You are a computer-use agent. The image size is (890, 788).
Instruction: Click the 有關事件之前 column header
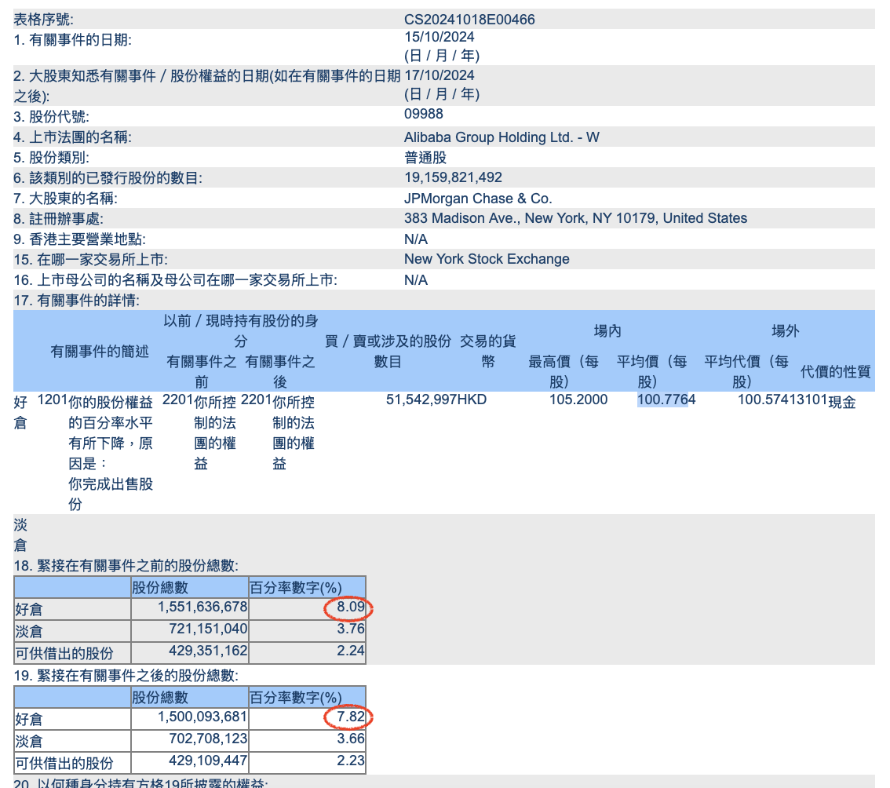tap(202, 372)
